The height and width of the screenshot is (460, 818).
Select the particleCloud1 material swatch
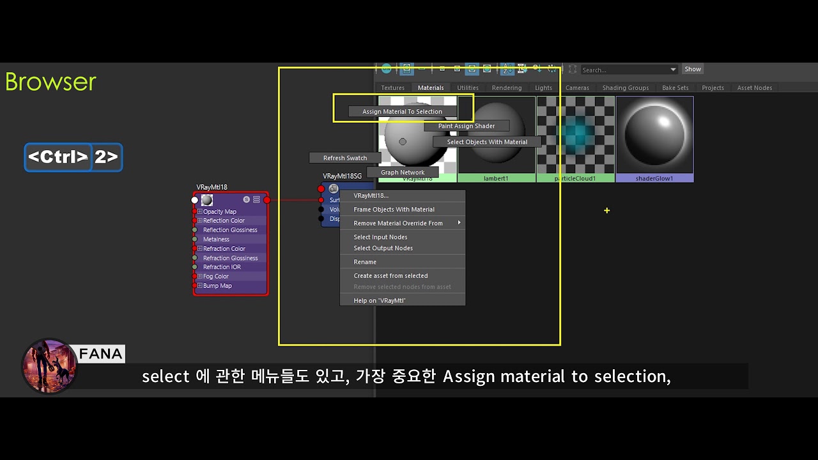coord(576,139)
